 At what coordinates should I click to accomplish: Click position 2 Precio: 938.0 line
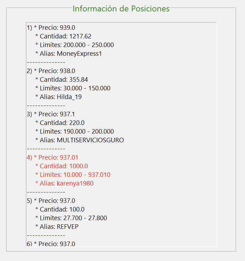[x=51, y=71]
